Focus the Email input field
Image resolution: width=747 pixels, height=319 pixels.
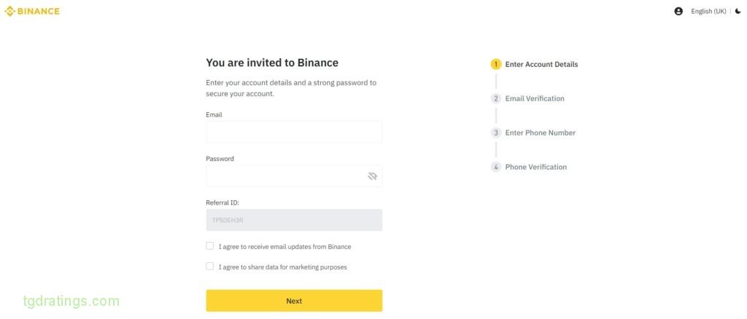(x=294, y=132)
